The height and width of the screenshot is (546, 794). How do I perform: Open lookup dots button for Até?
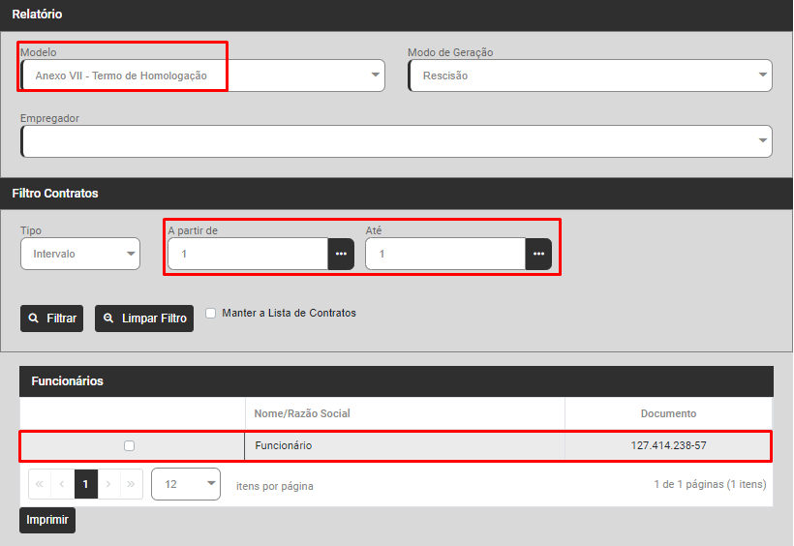pos(538,254)
